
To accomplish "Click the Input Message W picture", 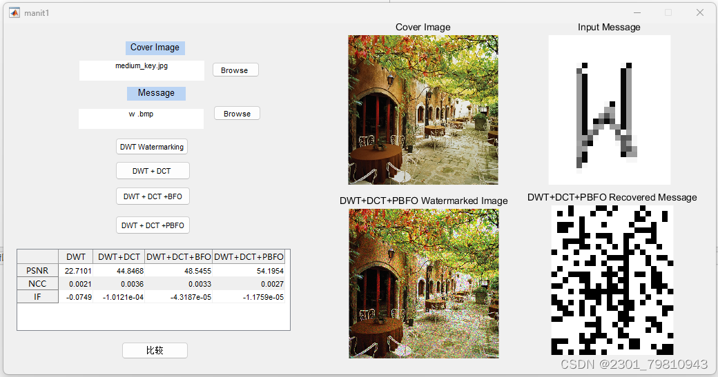I will (610, 110).
